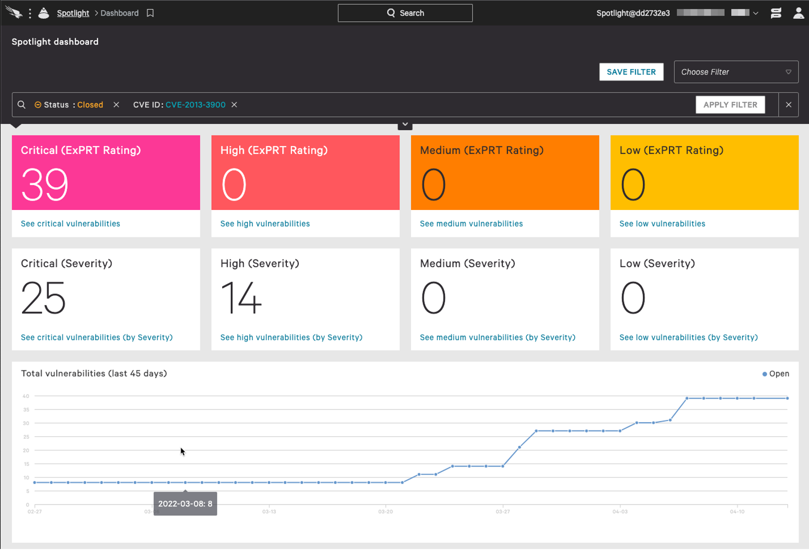Remove the CVE-2013-3900 filter
The image size is (809, 550).
tap(234, 104)
